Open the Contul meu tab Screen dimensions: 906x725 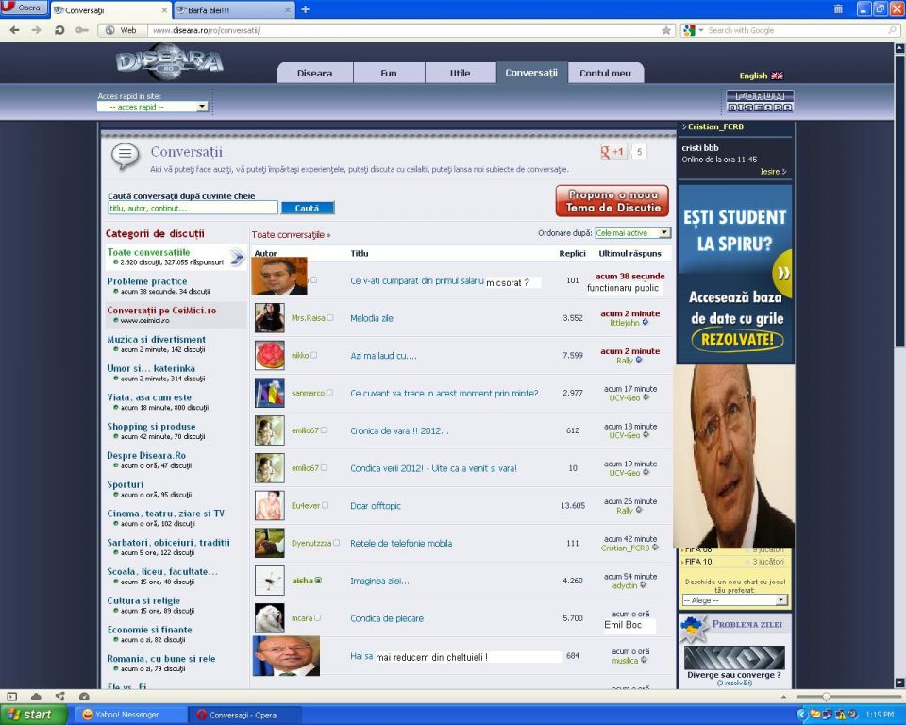coord(606,73)
